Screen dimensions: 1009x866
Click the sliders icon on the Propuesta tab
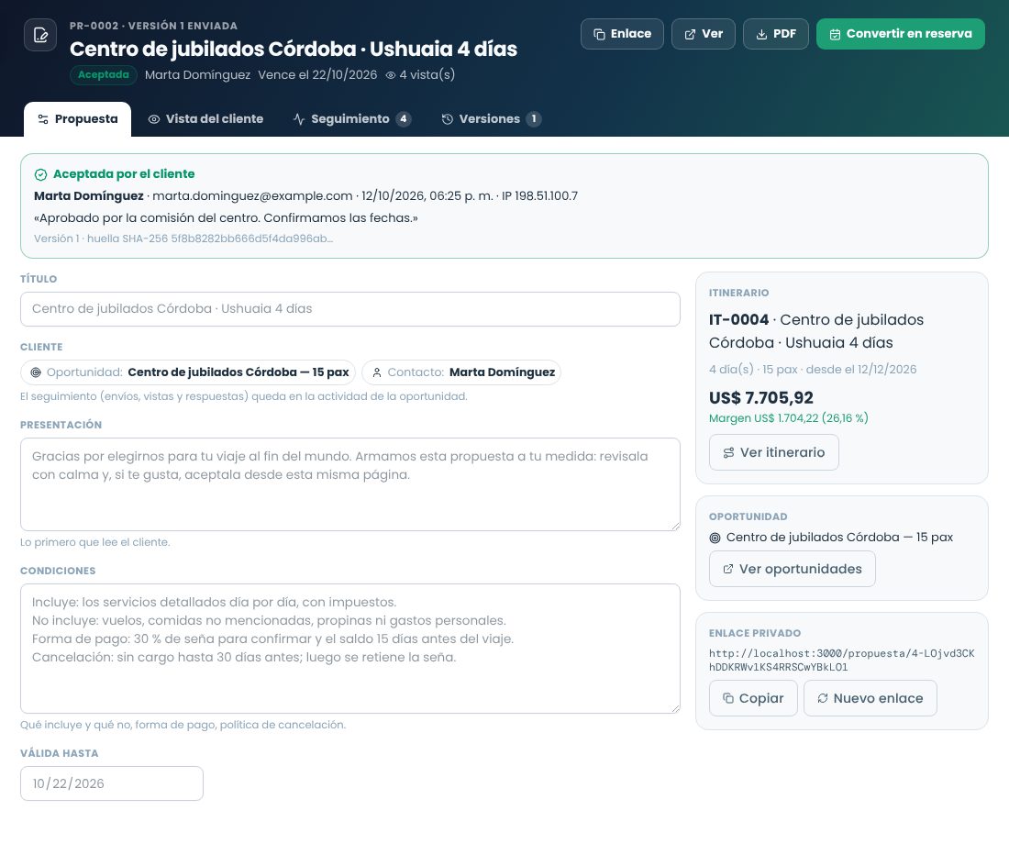pos(43,119)
